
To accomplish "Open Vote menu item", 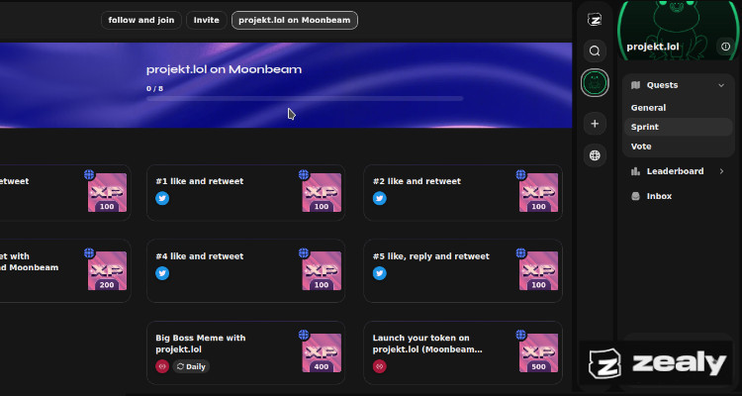I will tap(678, 147).
